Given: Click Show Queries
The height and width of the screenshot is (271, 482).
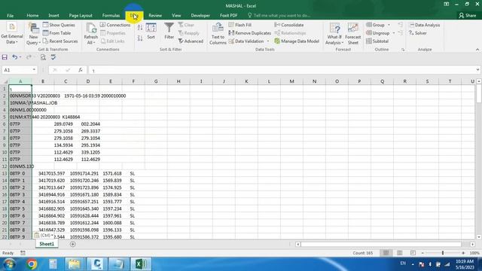Looking at the screenshot, I should coord(59,25).
